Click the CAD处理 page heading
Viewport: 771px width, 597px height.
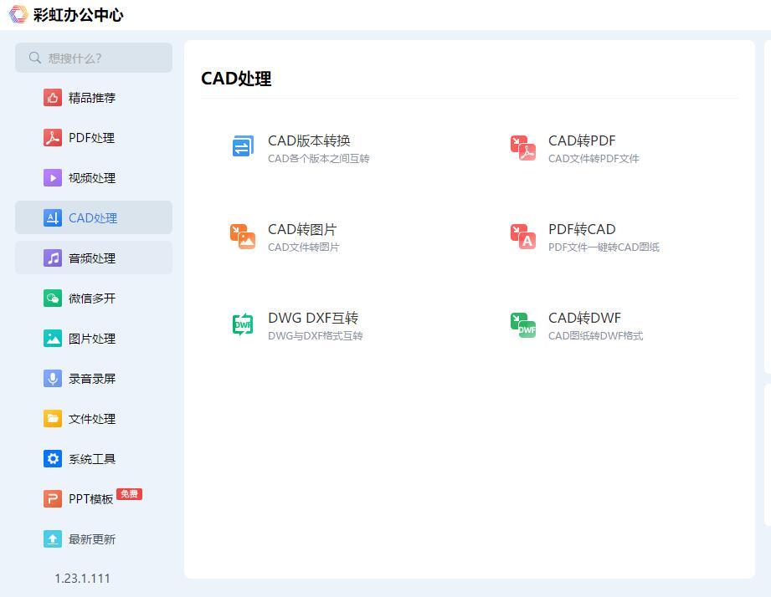(x=236, y=79)
